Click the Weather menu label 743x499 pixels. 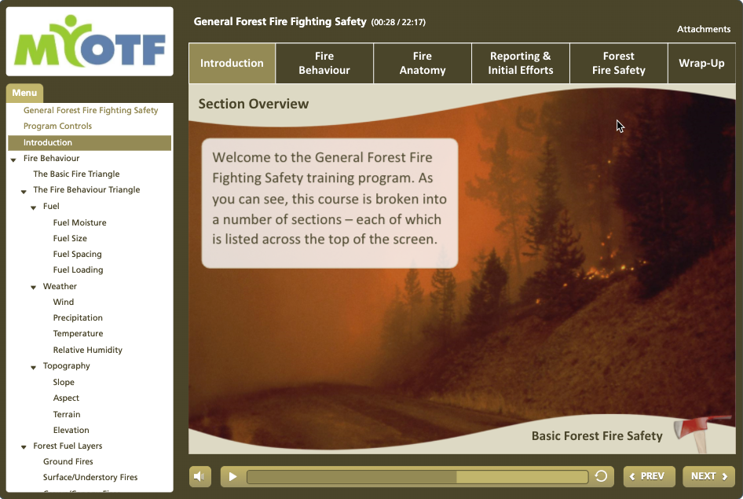pos(60,286)
